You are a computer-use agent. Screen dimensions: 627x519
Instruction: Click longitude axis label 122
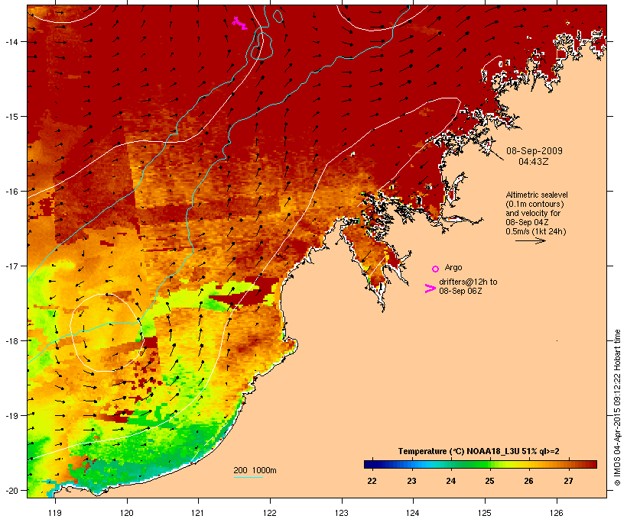[x=270, y=513]
